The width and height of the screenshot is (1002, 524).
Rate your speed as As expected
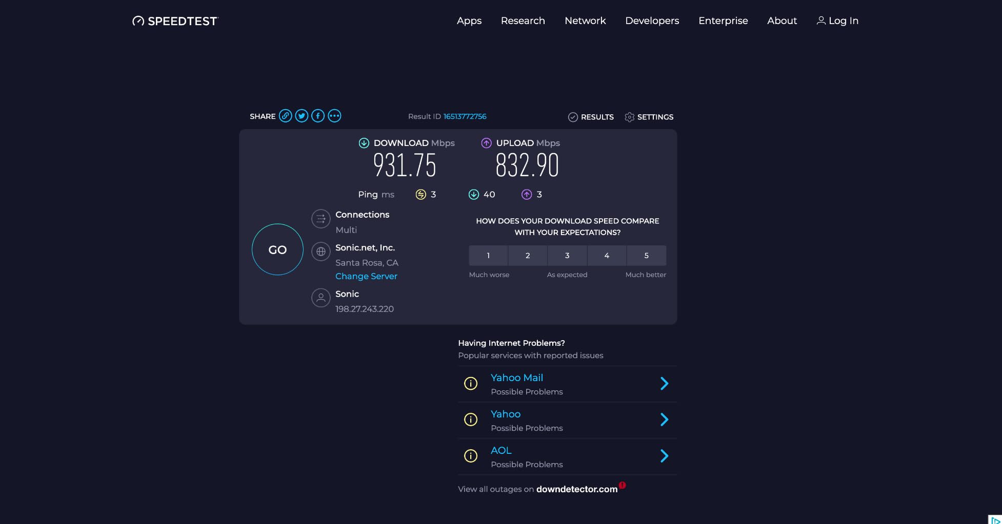[x=567, y=255]
